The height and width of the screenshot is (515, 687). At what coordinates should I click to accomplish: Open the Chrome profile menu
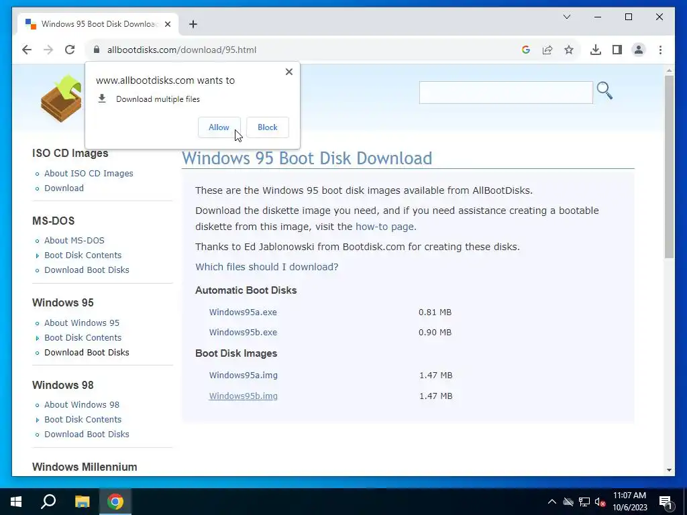(x=639, y=50)
